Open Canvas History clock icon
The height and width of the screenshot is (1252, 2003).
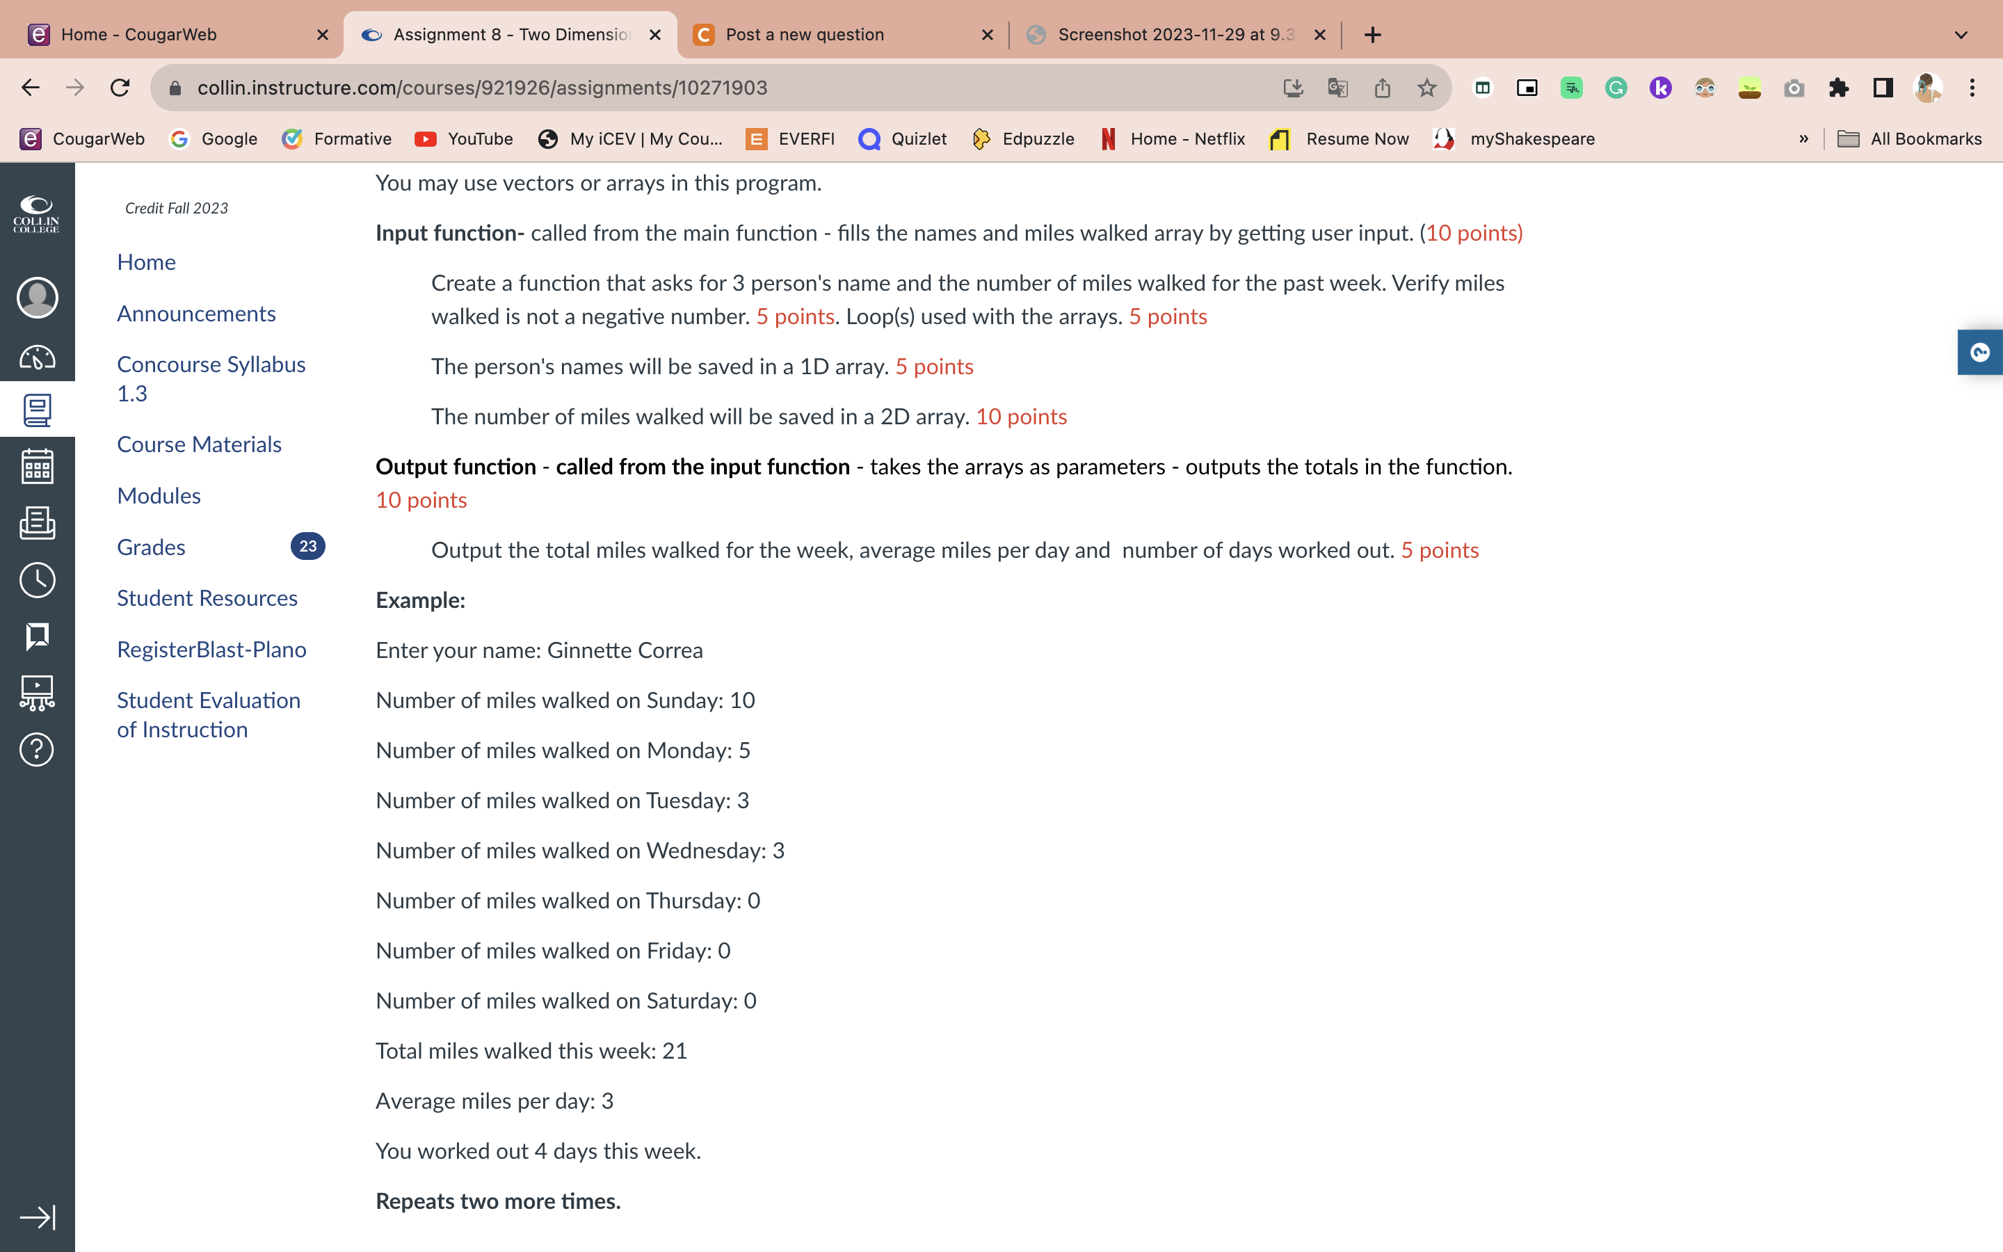click(x=38, y=579)
